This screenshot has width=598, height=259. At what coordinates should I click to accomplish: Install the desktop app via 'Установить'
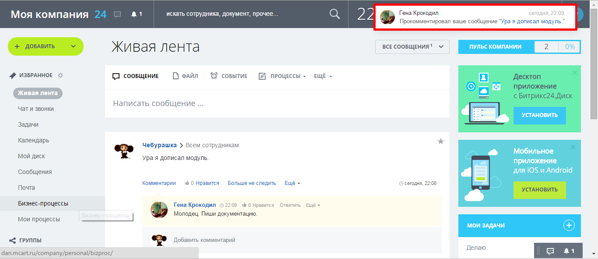[x=539, y=115]
